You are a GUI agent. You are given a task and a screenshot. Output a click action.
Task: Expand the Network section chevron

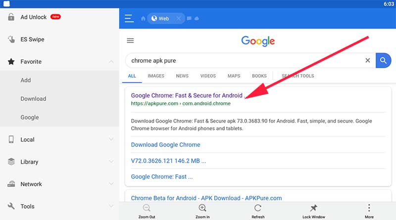(111, 184)
